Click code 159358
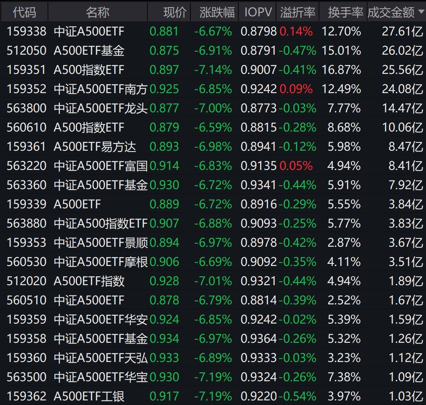The image size is (426, 405). pyautogui.click(x=26, y=339)
